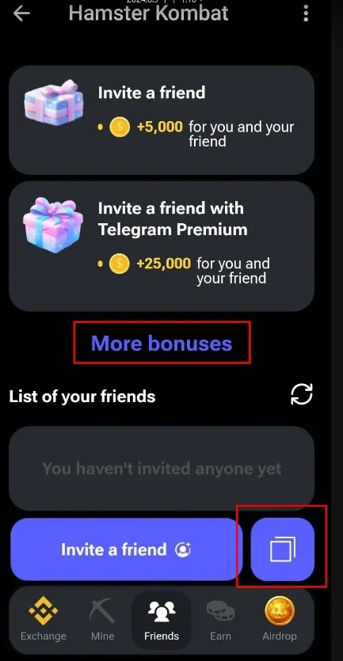343x661 pixels.
Task: Refresh the friends list
Action: (x=302, y=394)
